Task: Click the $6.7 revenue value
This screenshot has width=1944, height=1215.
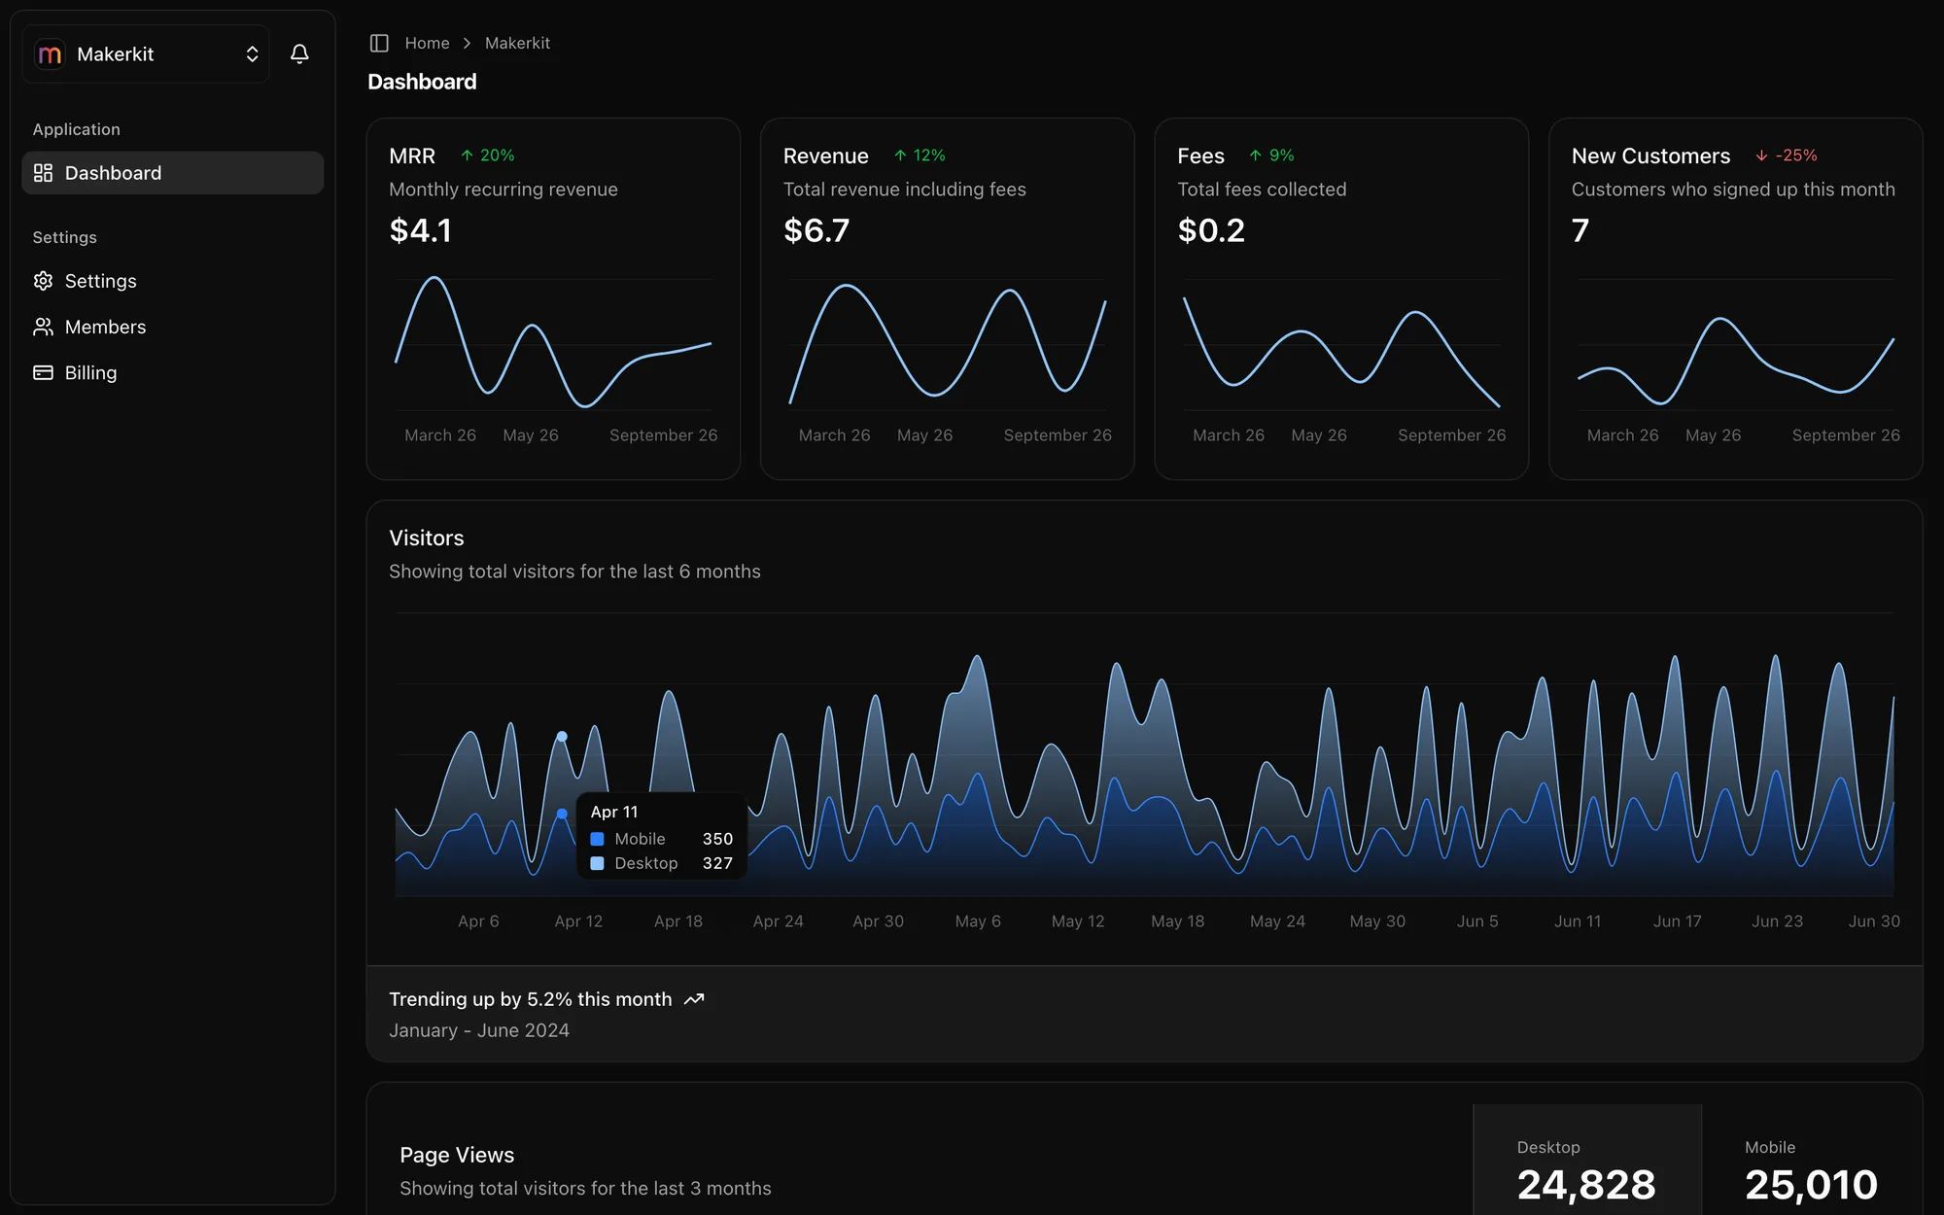Action: (x=816, y=230)
